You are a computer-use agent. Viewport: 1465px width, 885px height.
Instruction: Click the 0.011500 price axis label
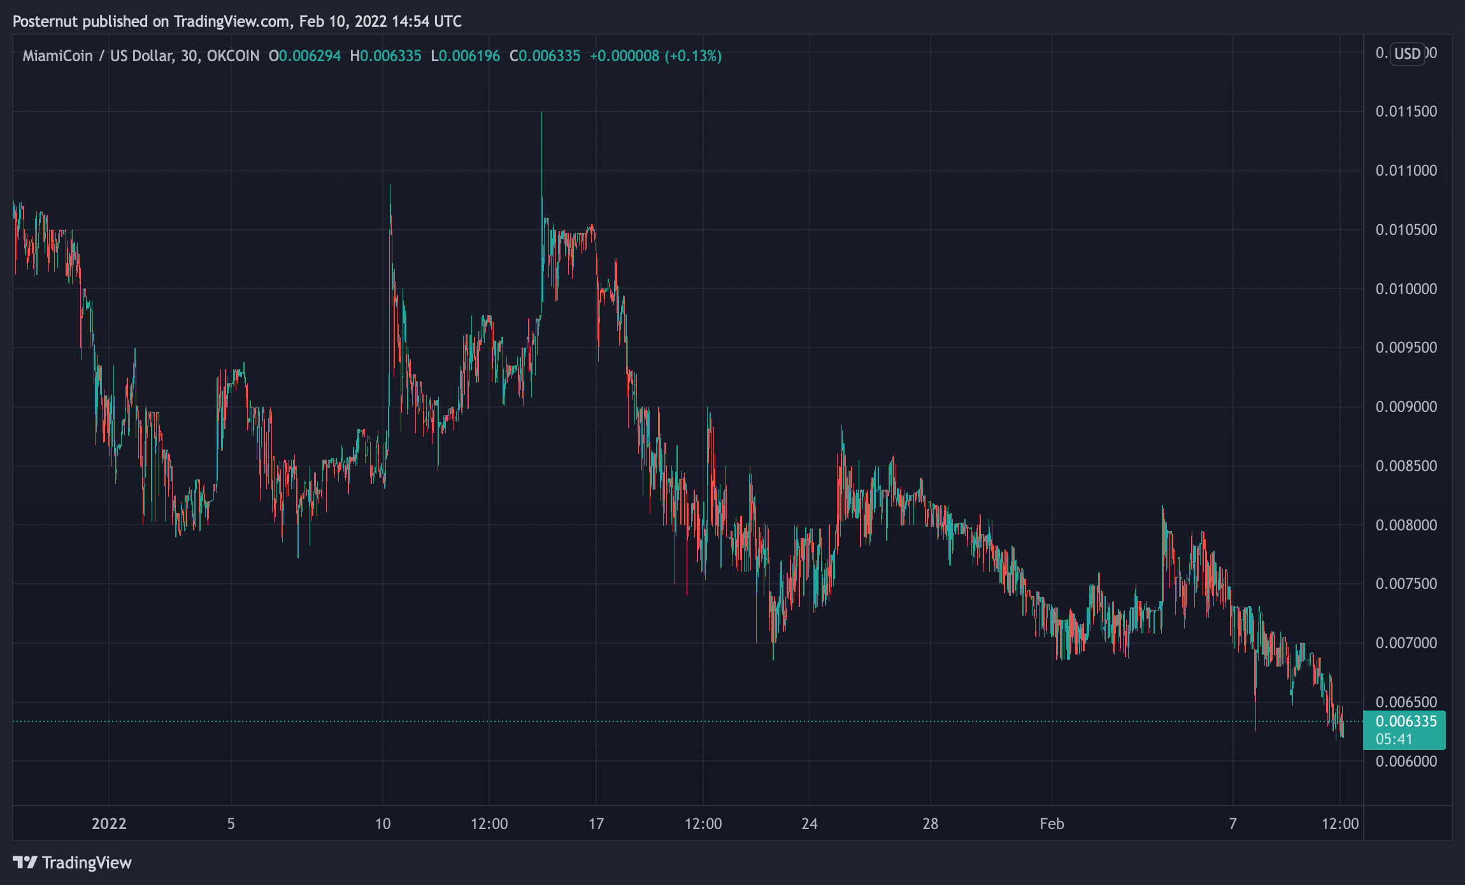point(1406,111)
